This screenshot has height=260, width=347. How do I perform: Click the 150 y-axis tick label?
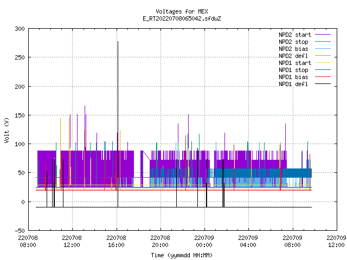[x=20, y=115]
